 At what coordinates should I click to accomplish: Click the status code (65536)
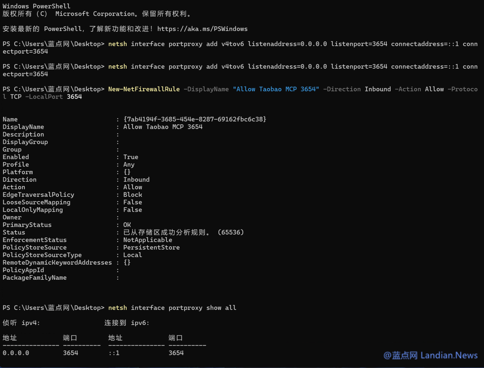(231, 233)
